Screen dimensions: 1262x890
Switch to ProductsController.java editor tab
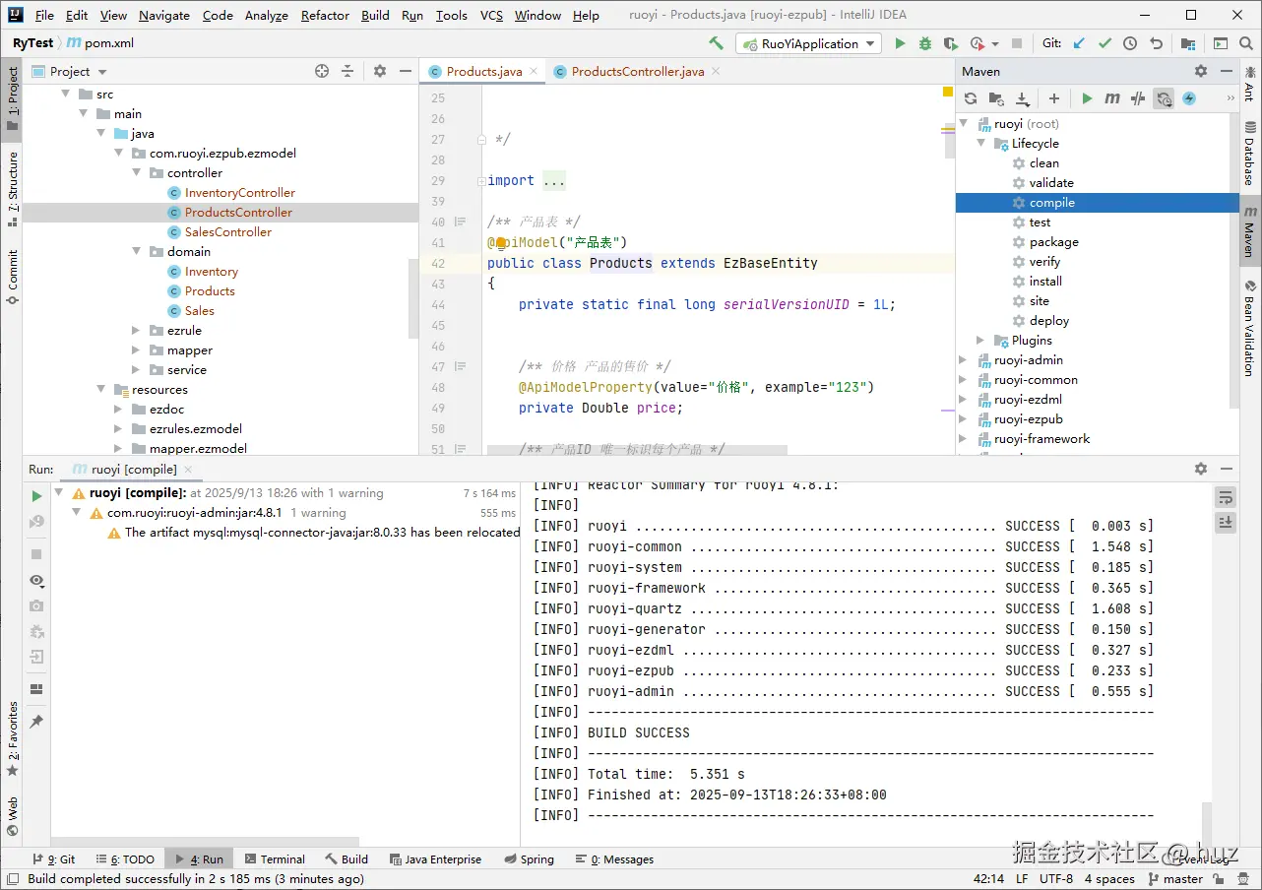637,72
